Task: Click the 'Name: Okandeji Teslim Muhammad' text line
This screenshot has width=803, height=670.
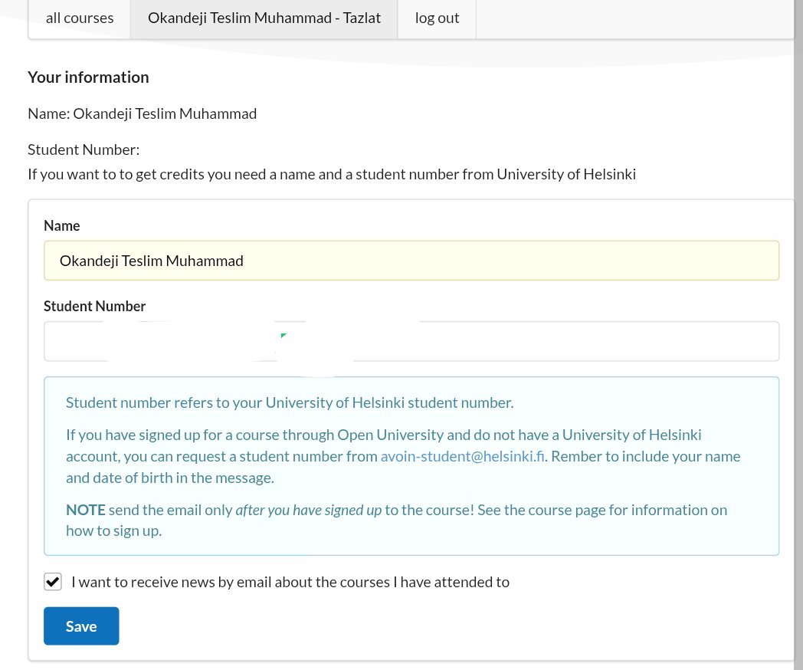Action: pyautogui.click(x=143, y=113)
